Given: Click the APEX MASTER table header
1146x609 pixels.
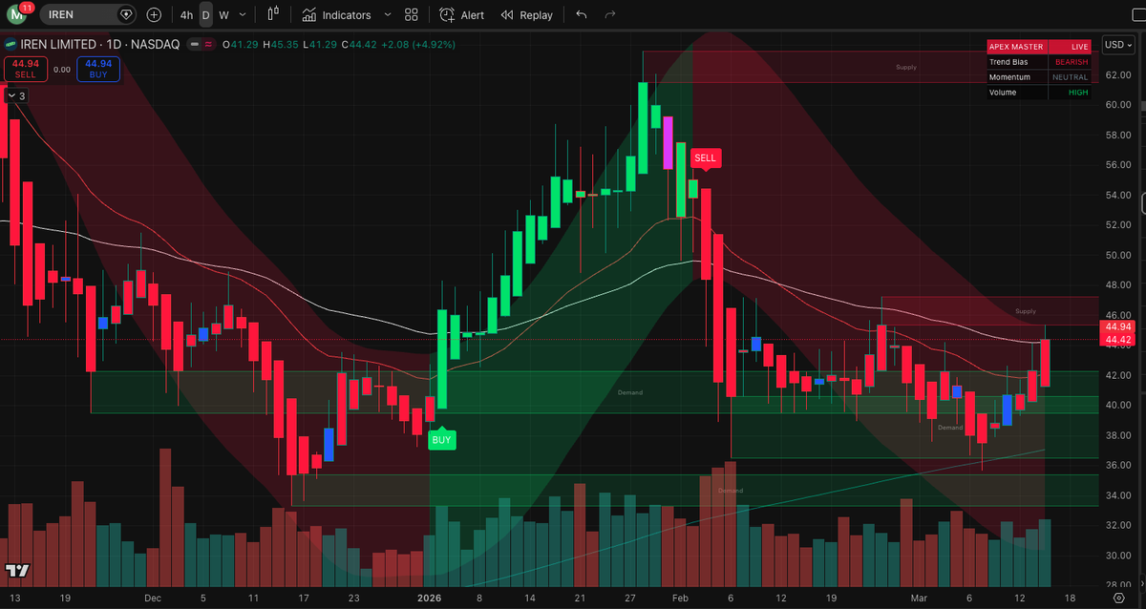Looking at the screenshot, I should point(1016,46).
